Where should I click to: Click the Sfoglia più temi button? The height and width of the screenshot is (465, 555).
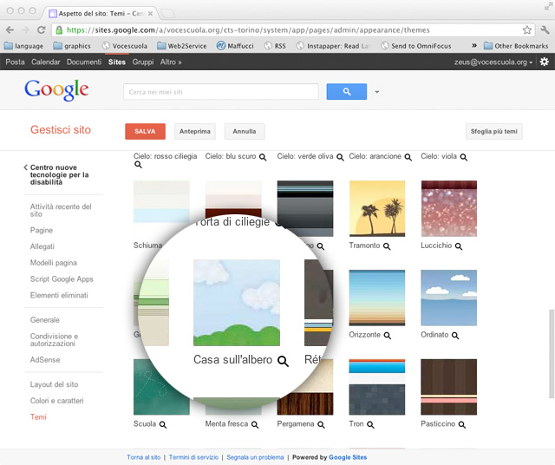click(x=493, y=132)
